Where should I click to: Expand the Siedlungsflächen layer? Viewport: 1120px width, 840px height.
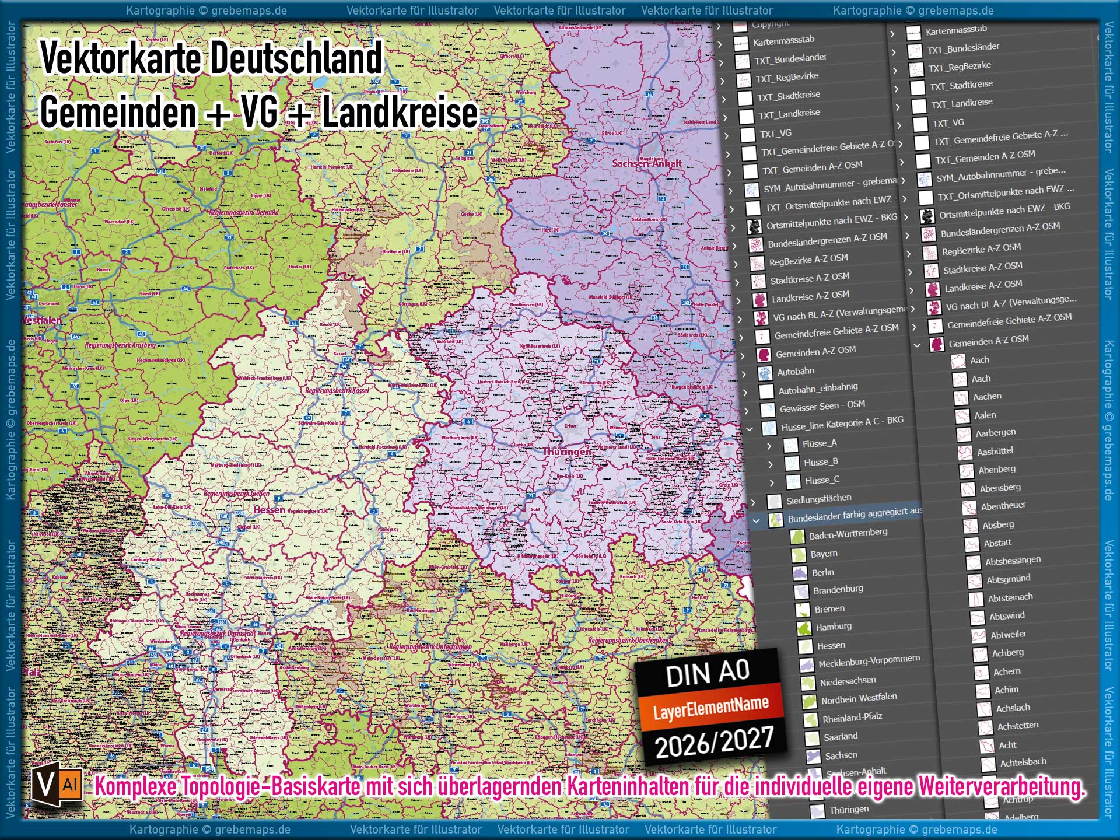coord(753,502)
